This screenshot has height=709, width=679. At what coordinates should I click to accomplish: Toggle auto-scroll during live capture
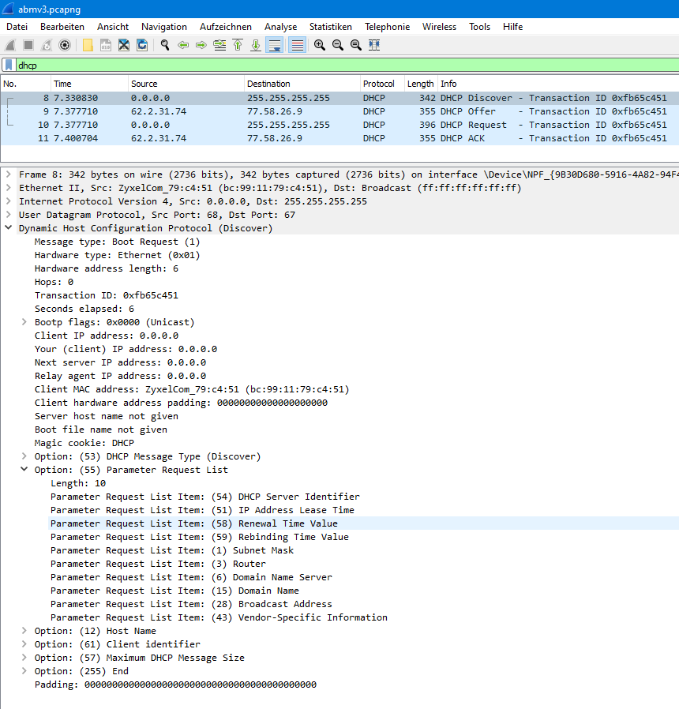tap(275, 45)
